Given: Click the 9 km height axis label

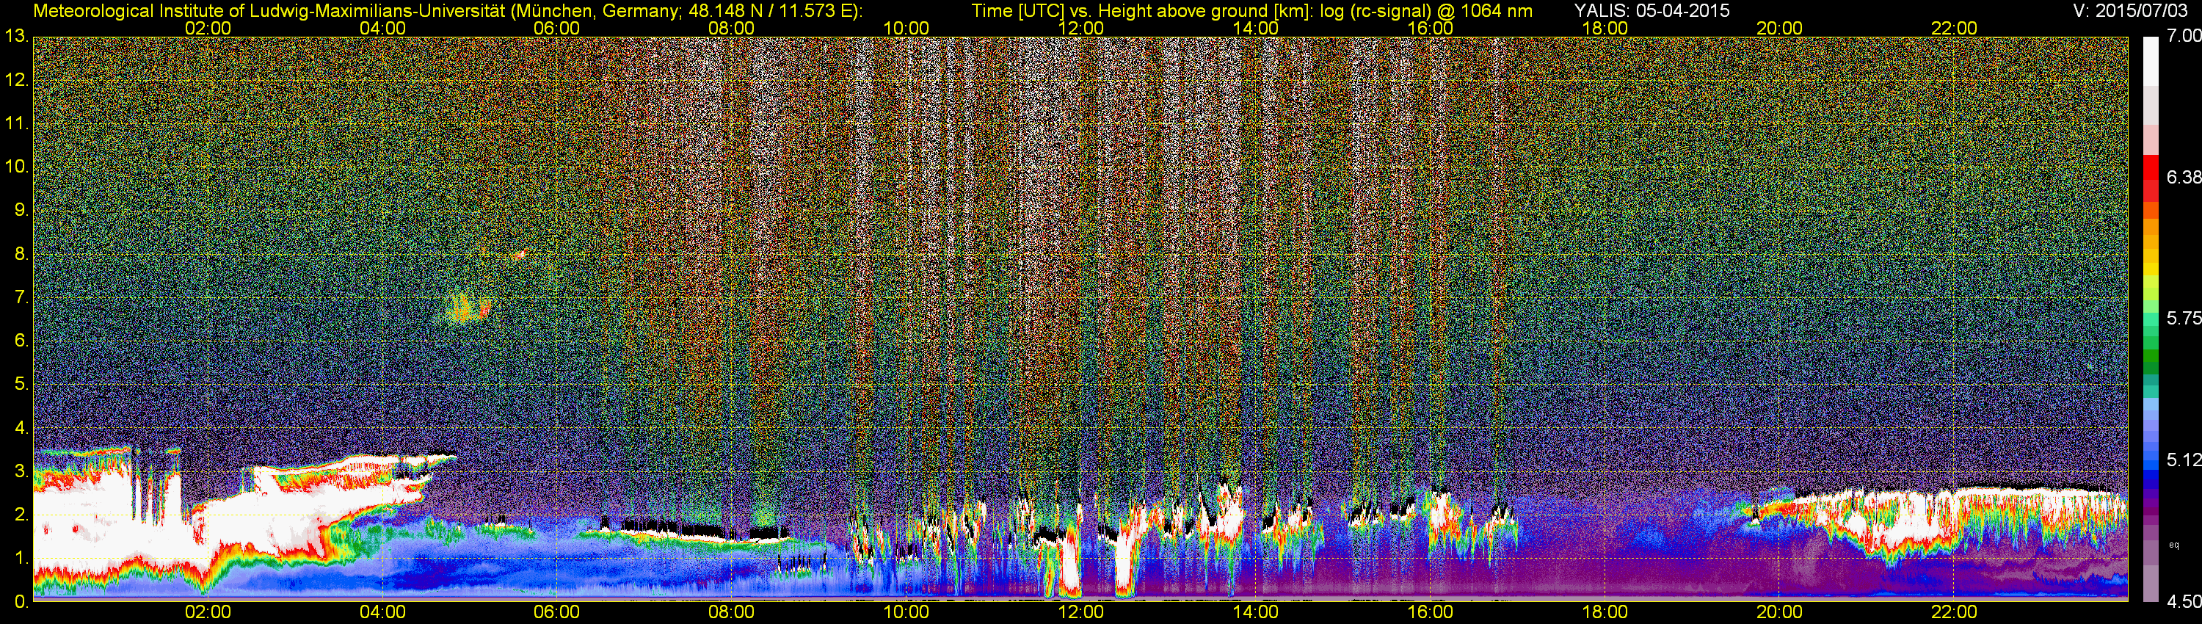Looking at the screenshot, I should 21,210.
